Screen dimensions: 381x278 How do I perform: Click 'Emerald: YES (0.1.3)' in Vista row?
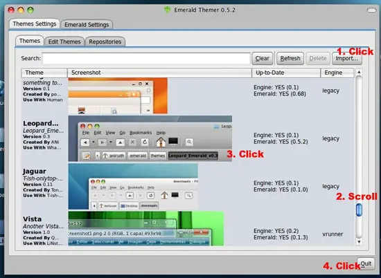coord(281,237)
